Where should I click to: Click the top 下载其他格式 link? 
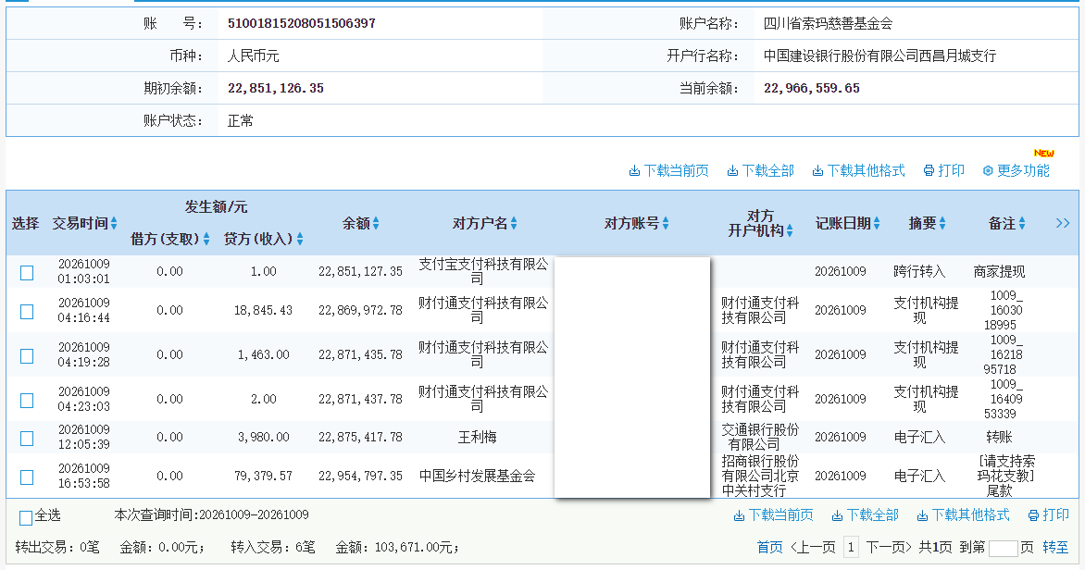[858, 171]
